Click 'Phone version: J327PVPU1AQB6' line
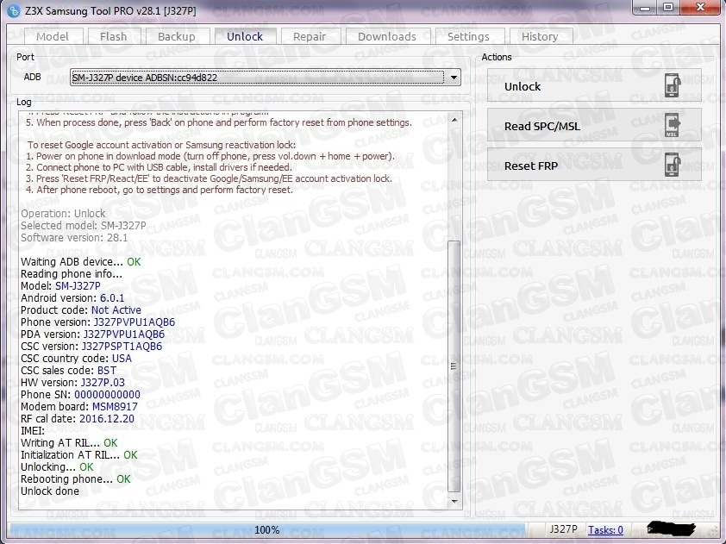Viewport: 726px width, 544px height. click(97, 322)
